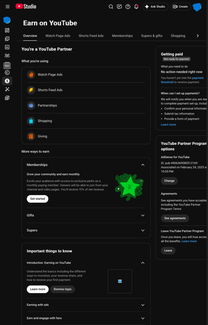Click the payment threshold link
The image size is (208, 325).
182,80
